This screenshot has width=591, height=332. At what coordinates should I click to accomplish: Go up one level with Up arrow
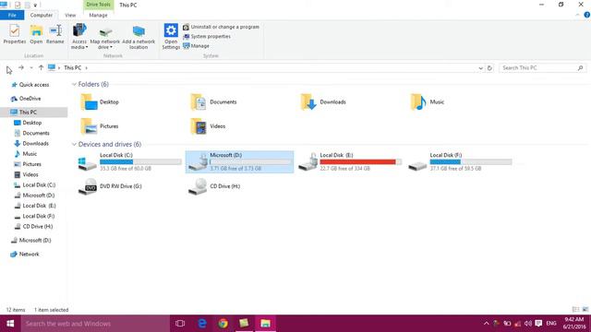(41, 67)
